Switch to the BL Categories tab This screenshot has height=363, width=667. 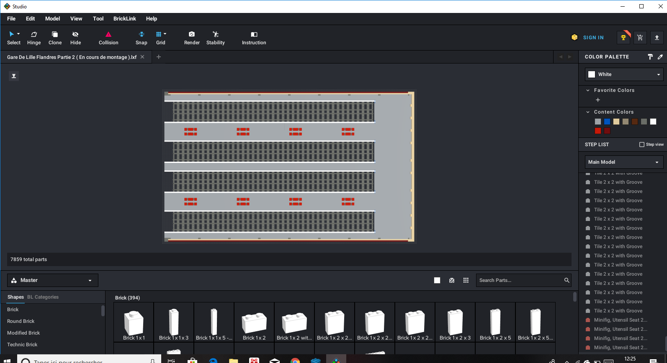click(43, 297)
